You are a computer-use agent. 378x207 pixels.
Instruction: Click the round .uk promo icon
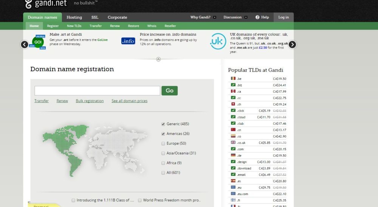(x=218, y=41)
